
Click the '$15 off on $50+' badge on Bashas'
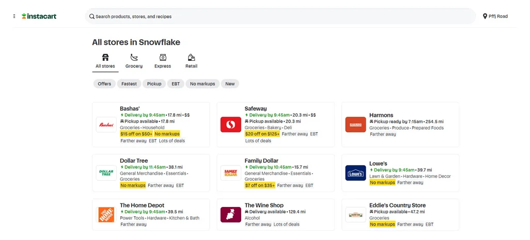click(x=136, y=134)
